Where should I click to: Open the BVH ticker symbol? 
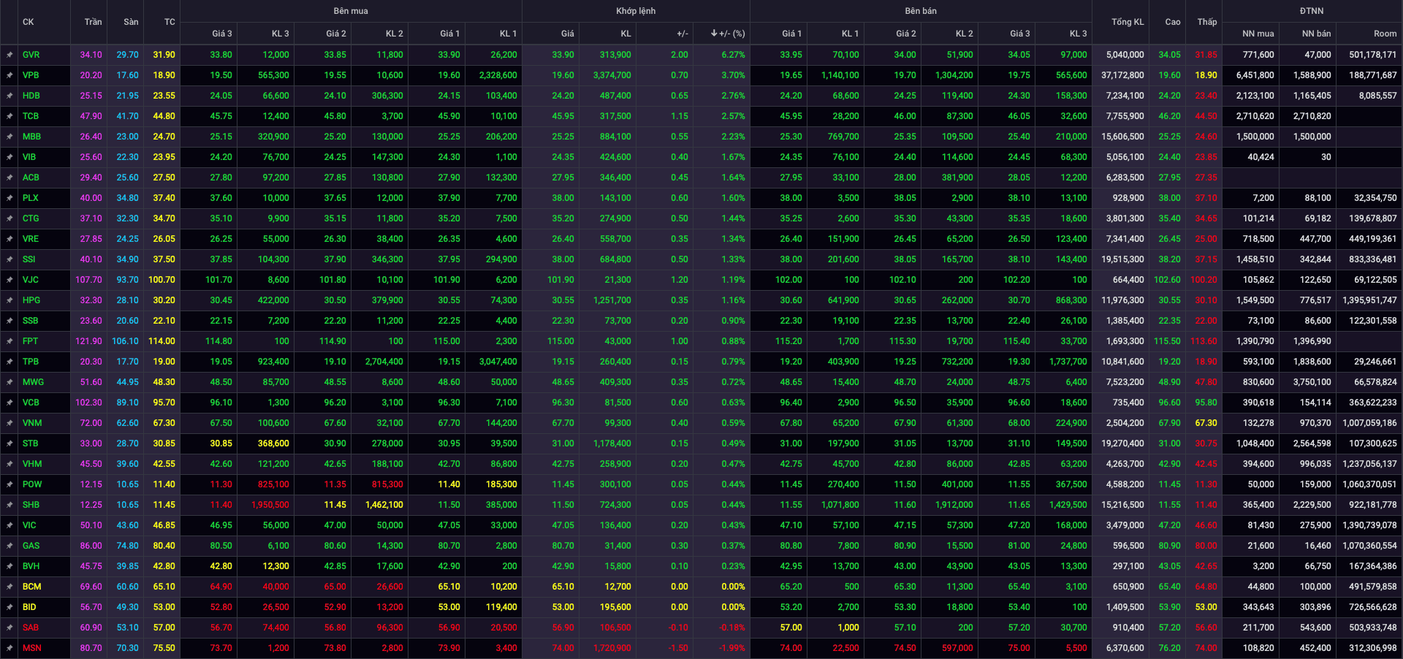[x=31, y=566]
